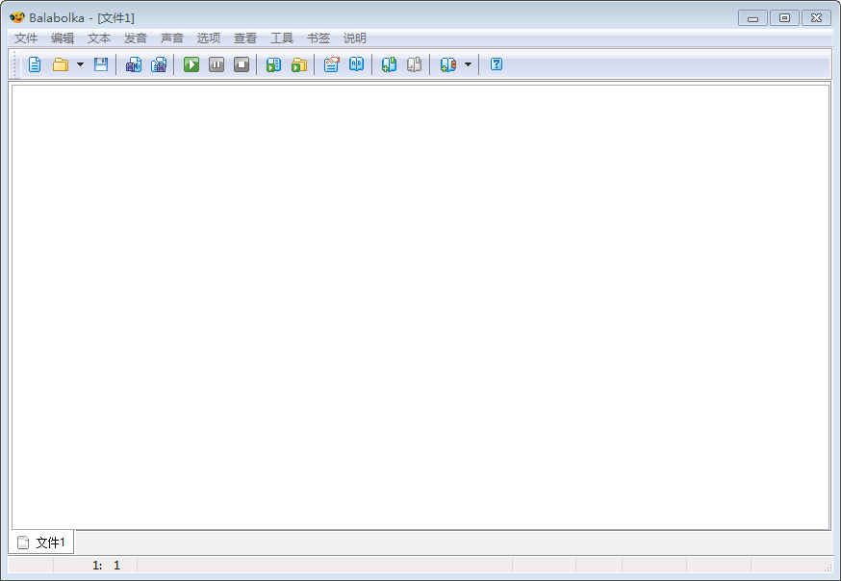
Task: Click the batch file converter folder icon
Action: pos(298,64)
